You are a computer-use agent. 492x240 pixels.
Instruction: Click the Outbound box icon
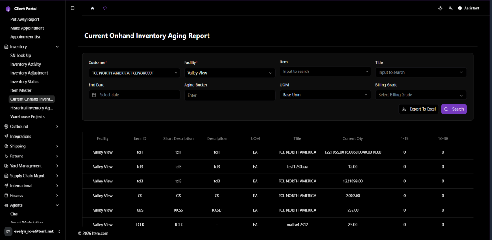click(x=6, y=127)
